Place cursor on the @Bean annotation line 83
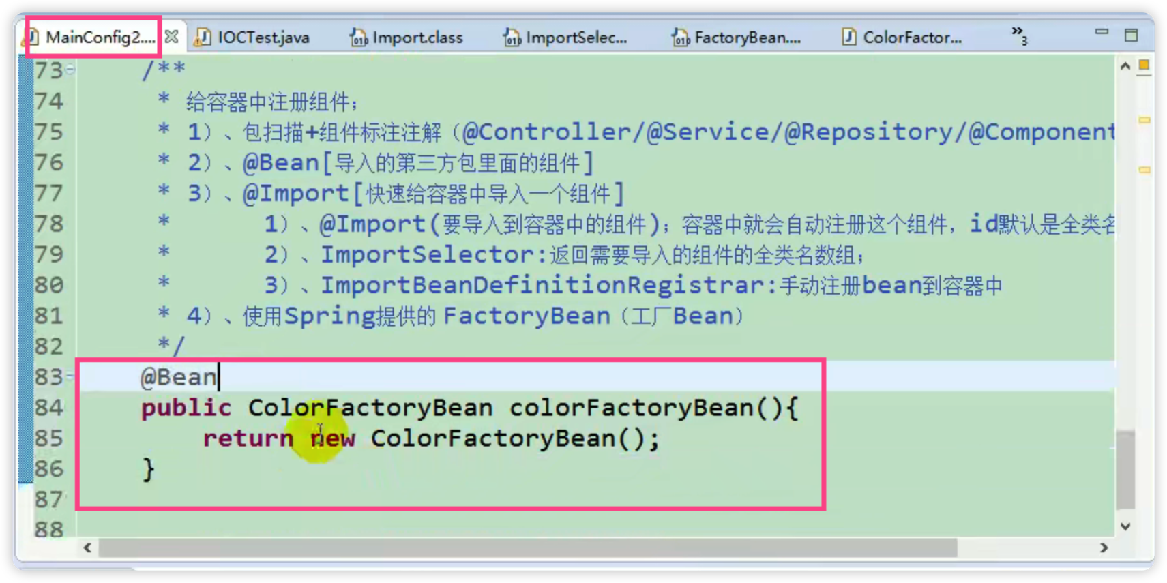 point(179,376)
